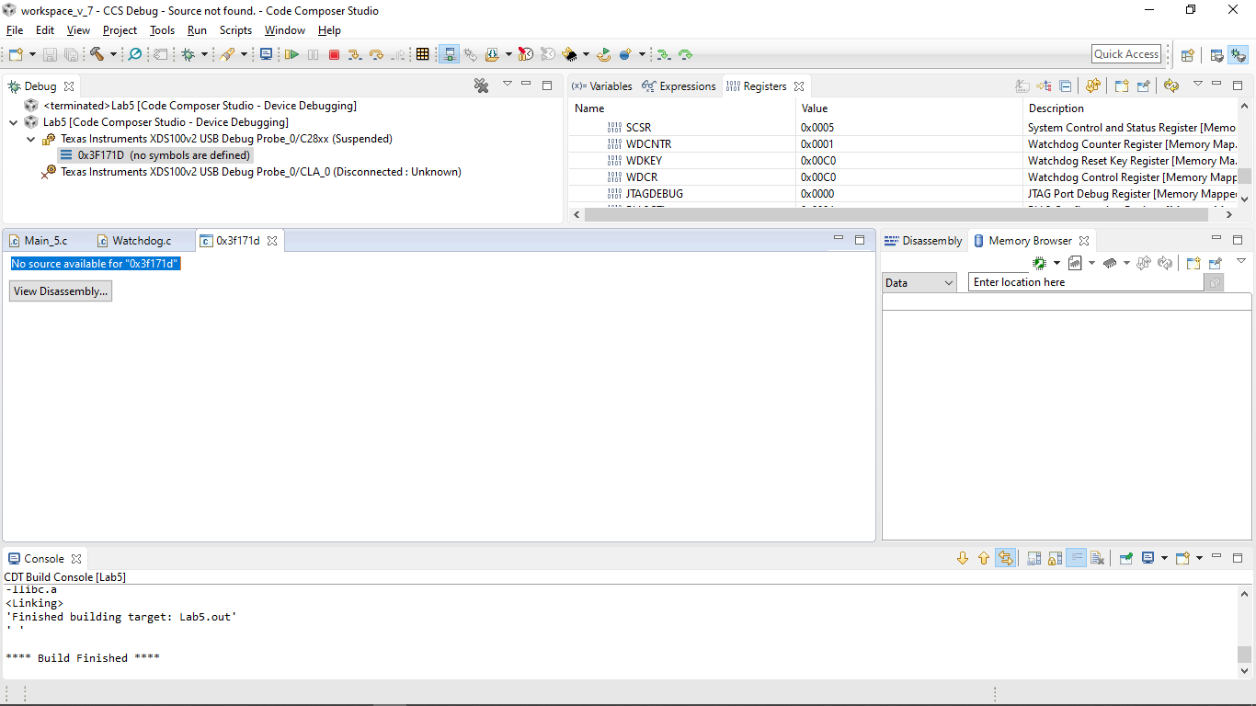
Task: Open the Registers view menu triangle
Action: 1197,85
